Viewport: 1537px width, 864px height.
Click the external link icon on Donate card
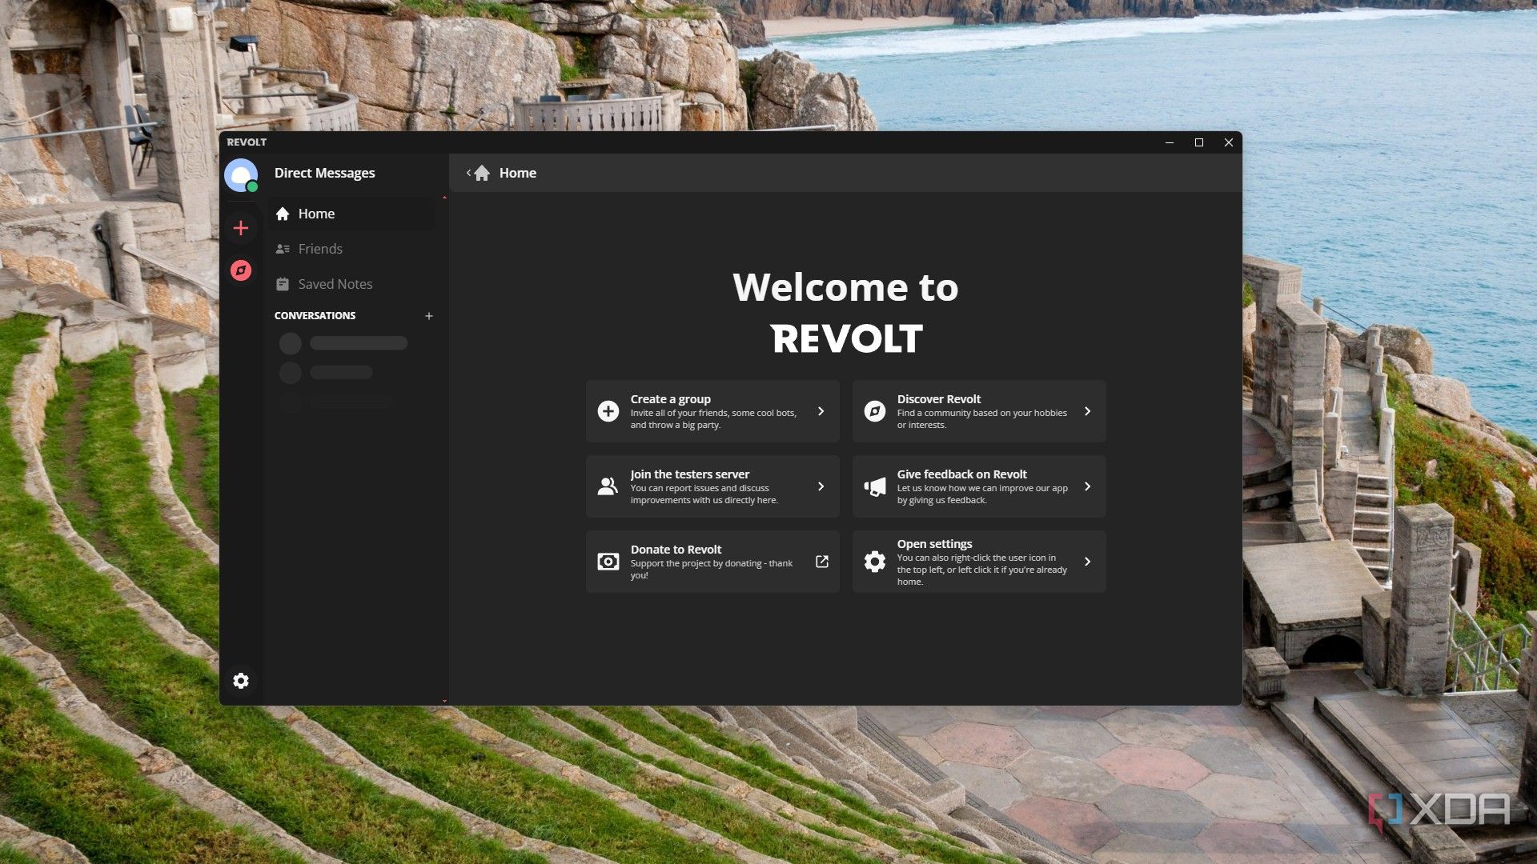coord(822,562)
